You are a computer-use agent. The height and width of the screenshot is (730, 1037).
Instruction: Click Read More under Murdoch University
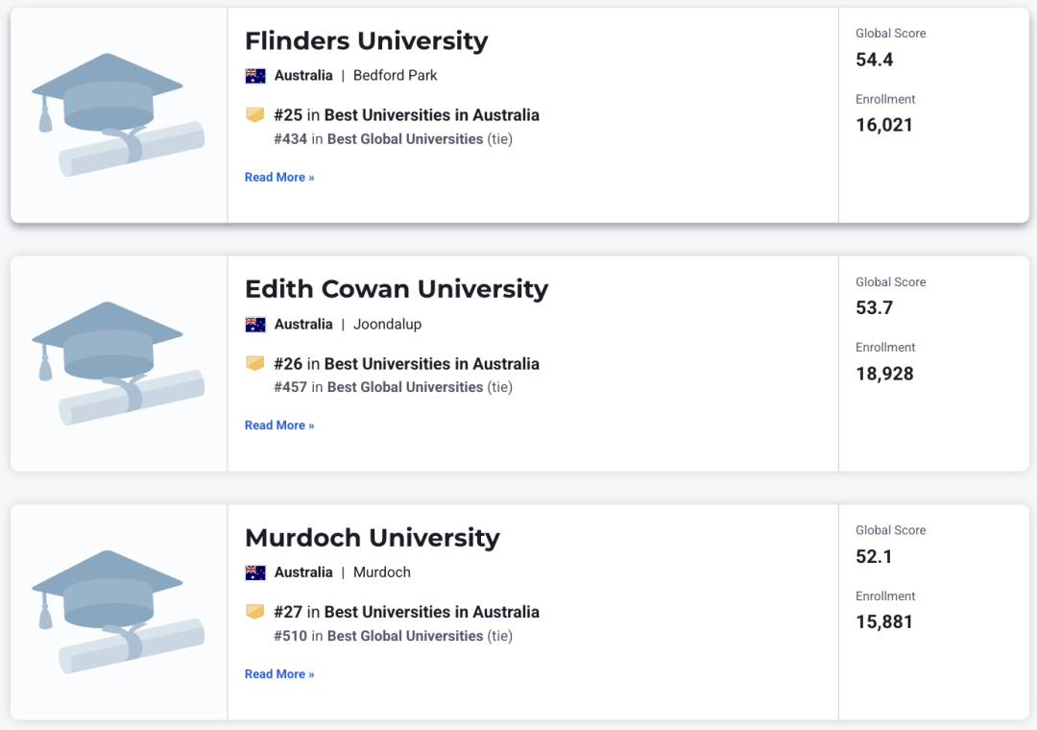click(279, 673)
